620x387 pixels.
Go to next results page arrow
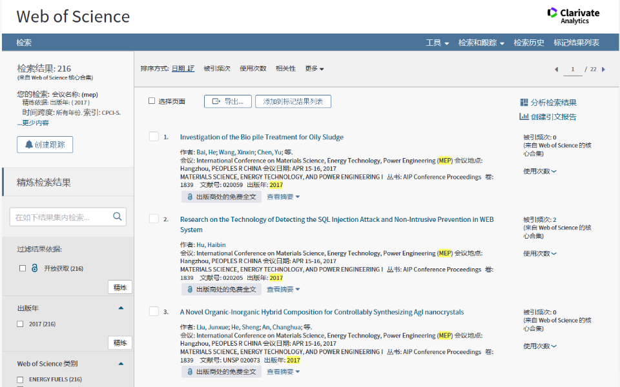click(x=603, y=70)
